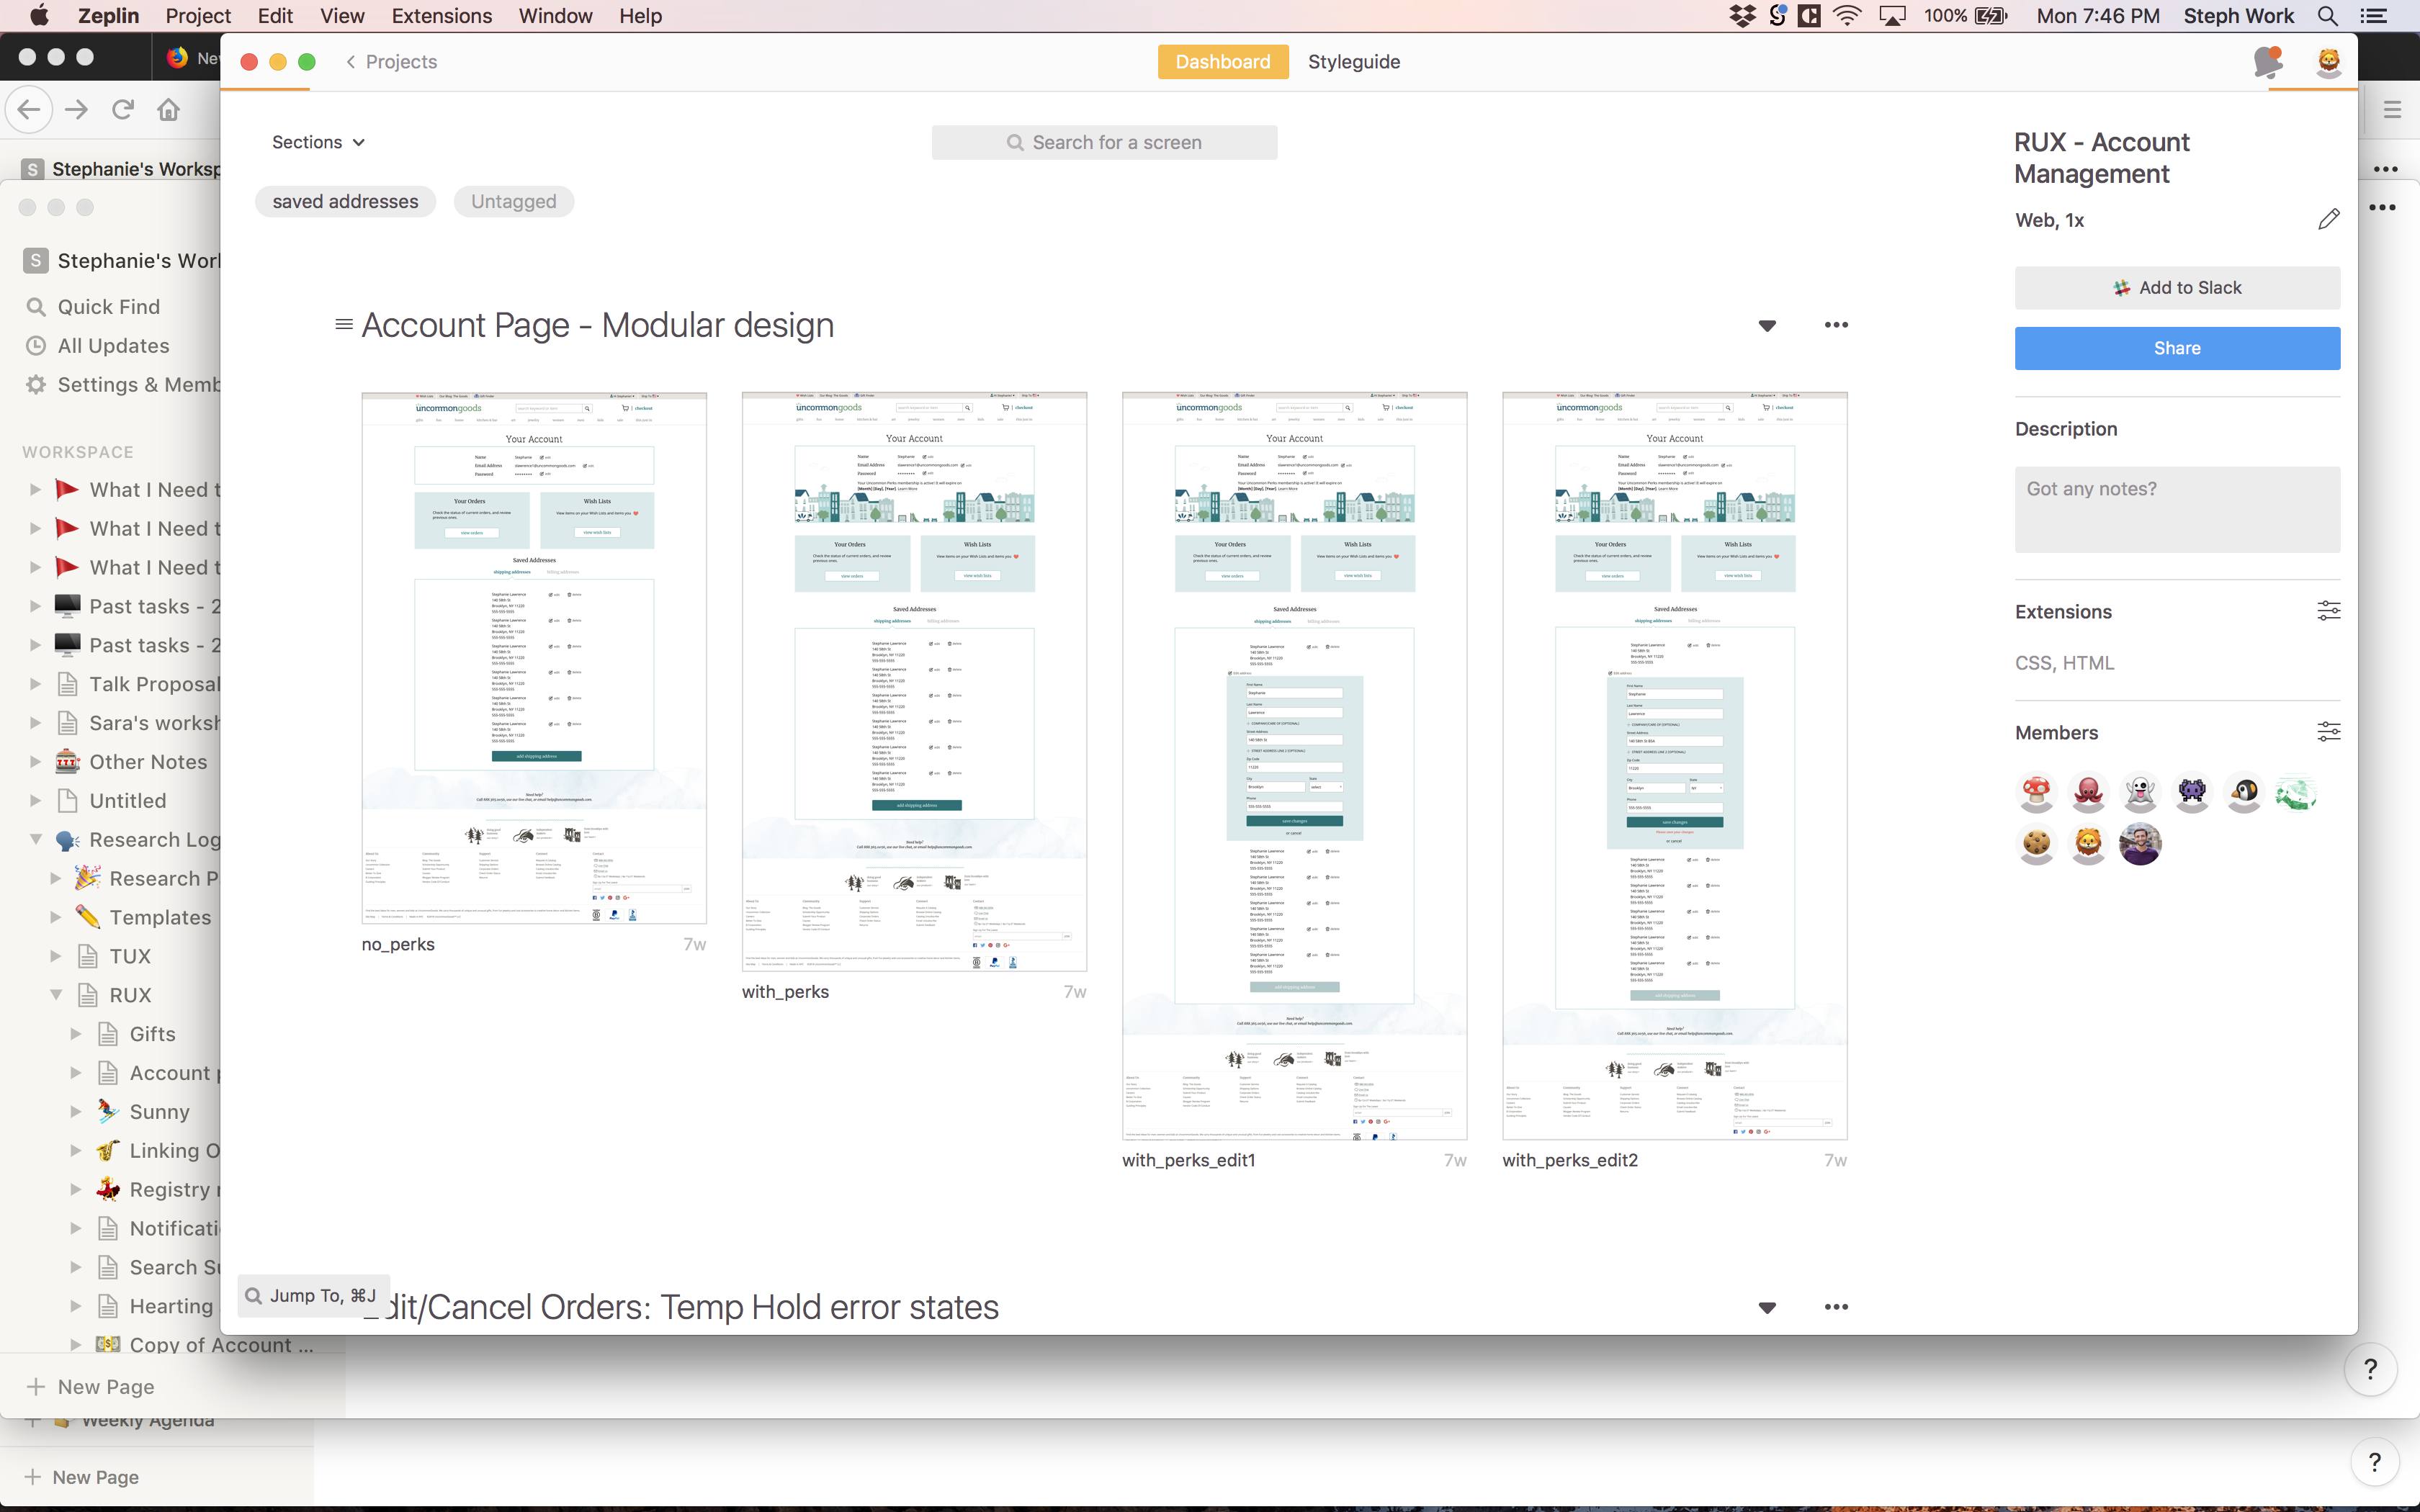Toggle the Untagged tag filter
This screenshot has width=2420, height=1512.
(513, 202)
